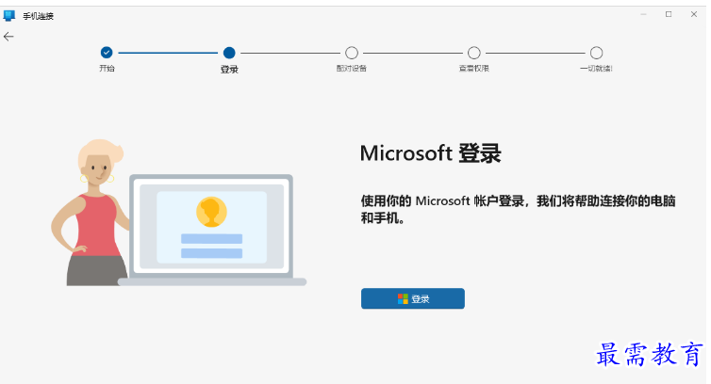
Task: Click the 登录 step label under progress bar
Action: click(229, 70)
